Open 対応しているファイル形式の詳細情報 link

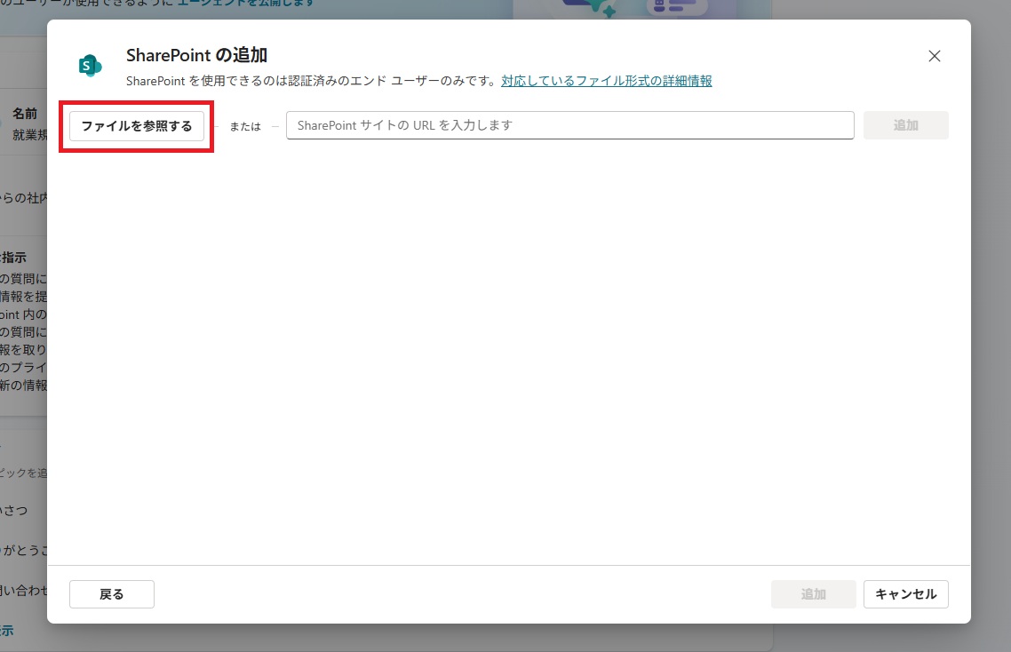click(x=606, y=81)
